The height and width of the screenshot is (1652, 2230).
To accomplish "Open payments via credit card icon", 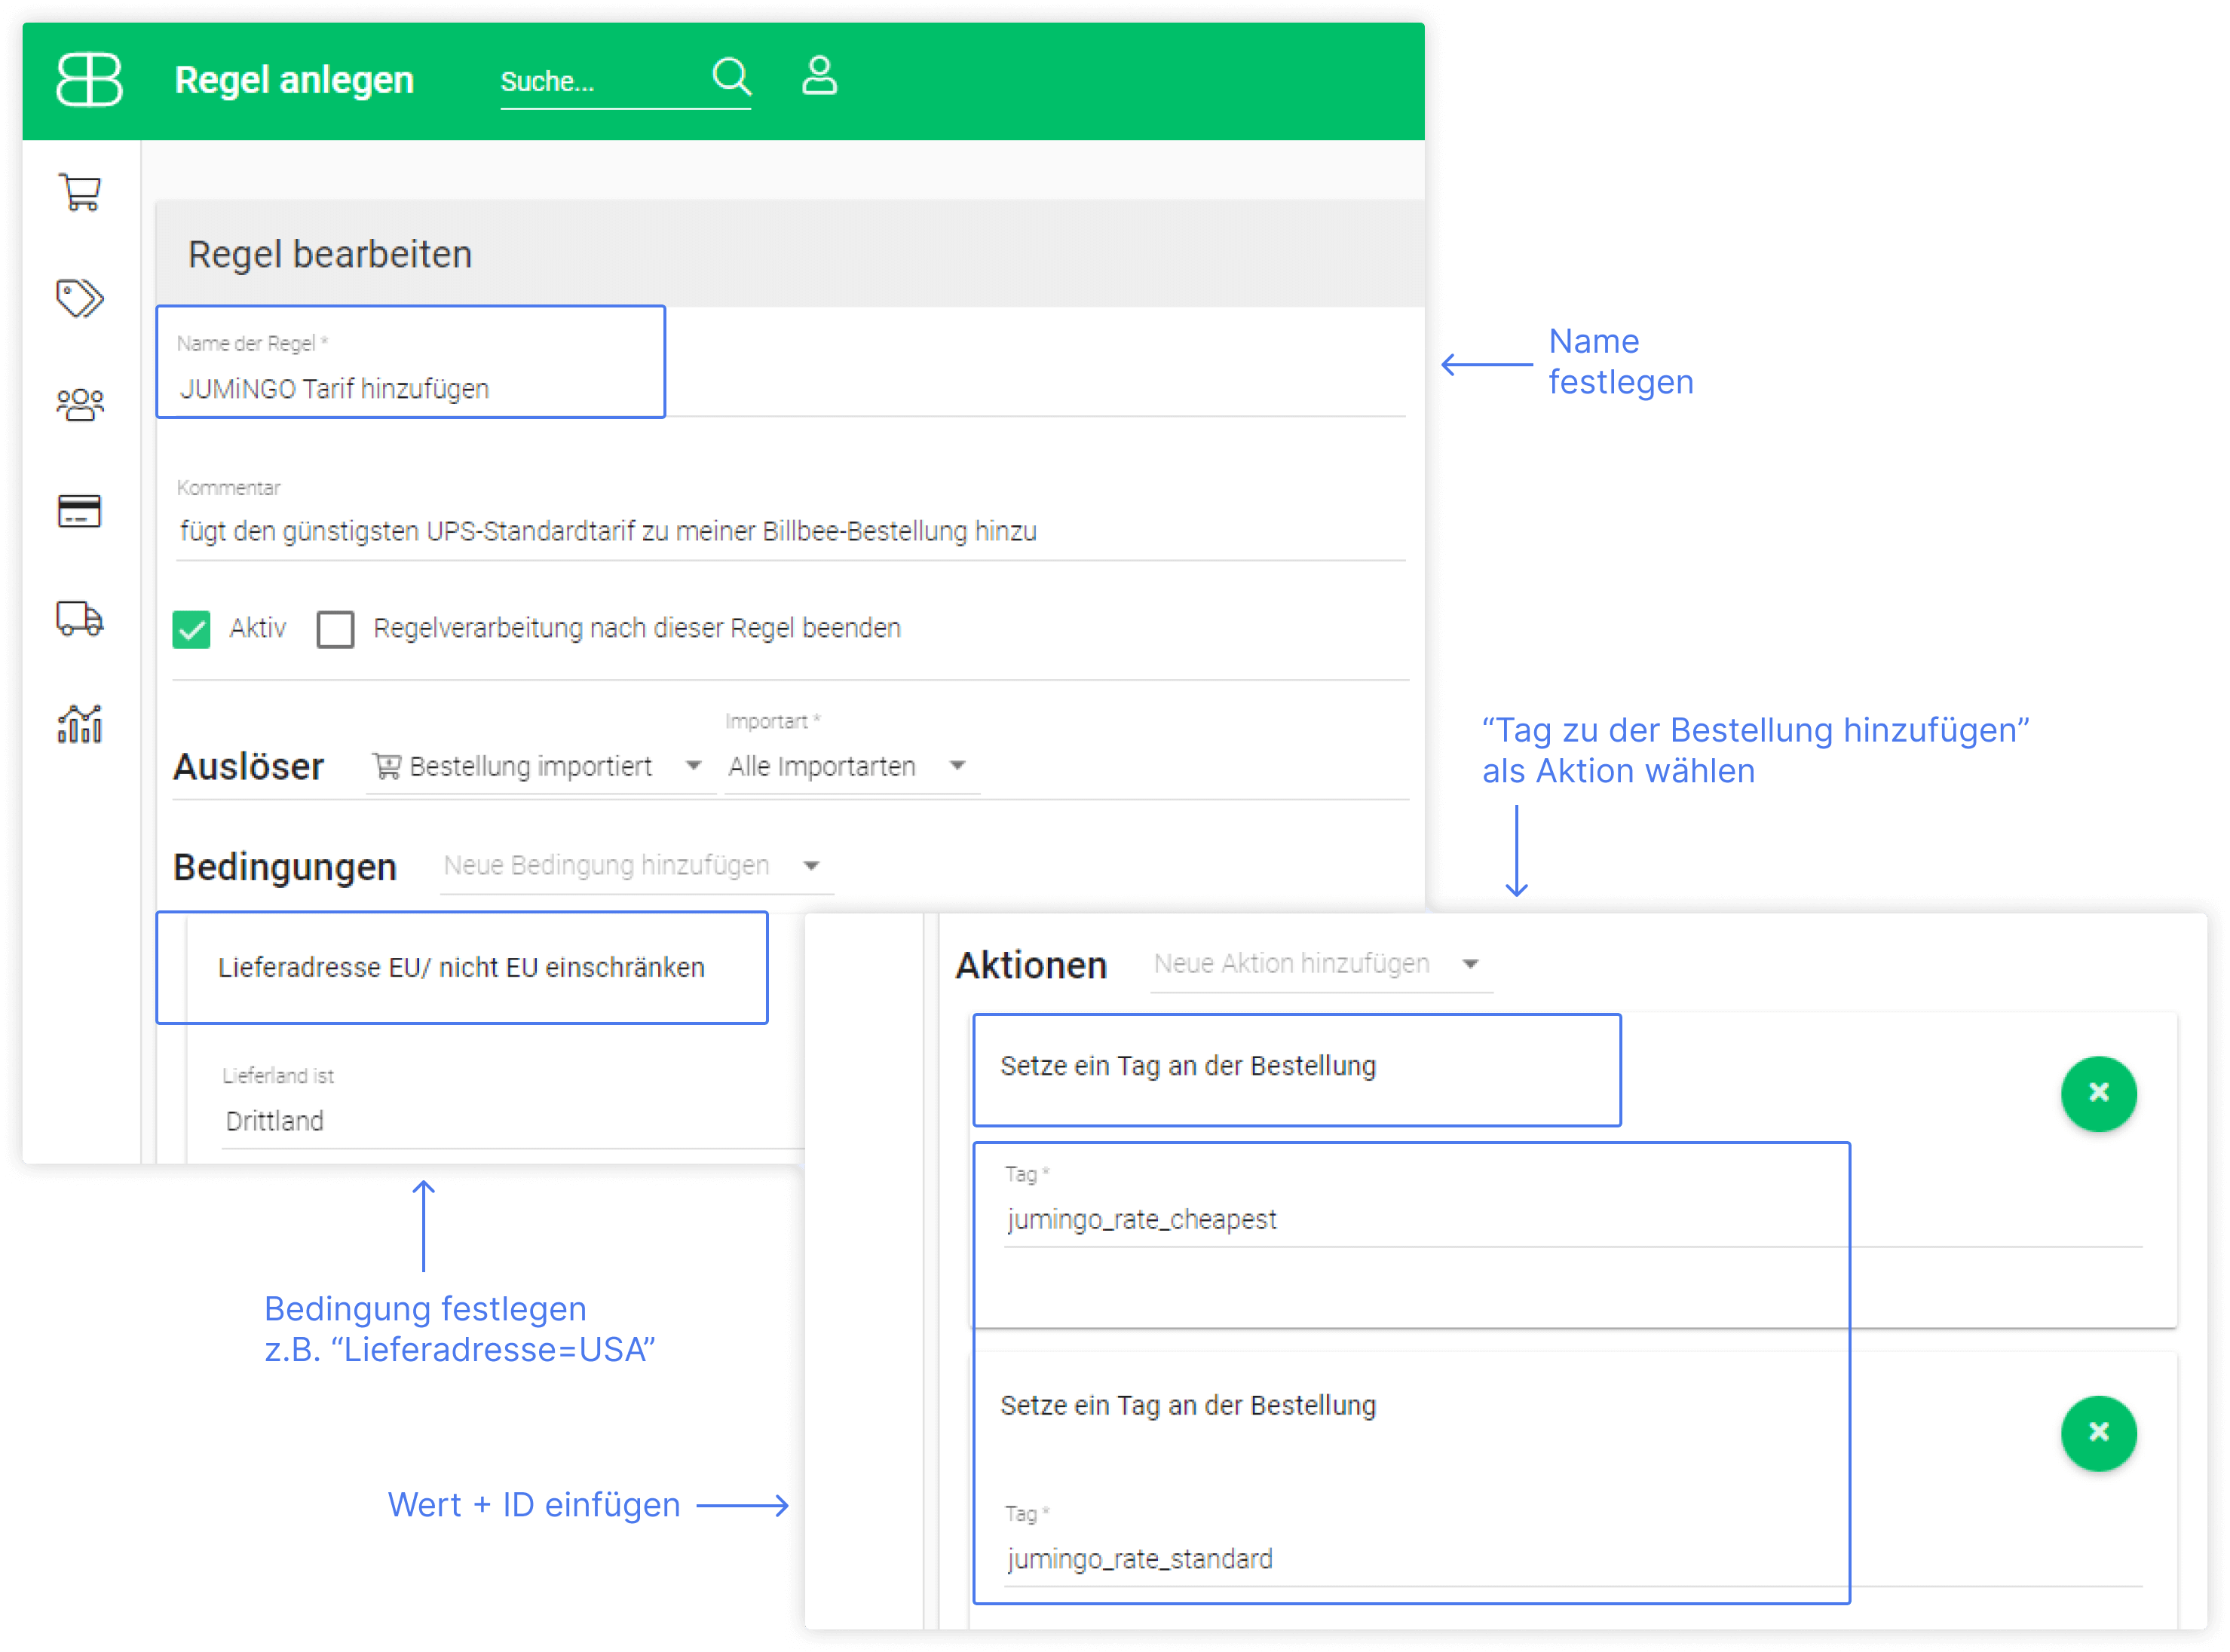I will (80, 511).
